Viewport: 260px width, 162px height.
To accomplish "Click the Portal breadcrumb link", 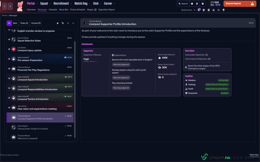I will (4, 16).
